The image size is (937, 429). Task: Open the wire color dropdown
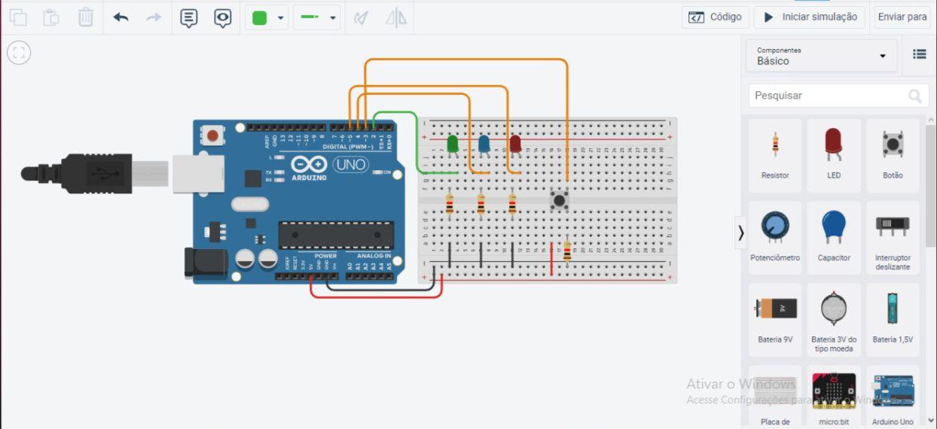tap(267, 17)
